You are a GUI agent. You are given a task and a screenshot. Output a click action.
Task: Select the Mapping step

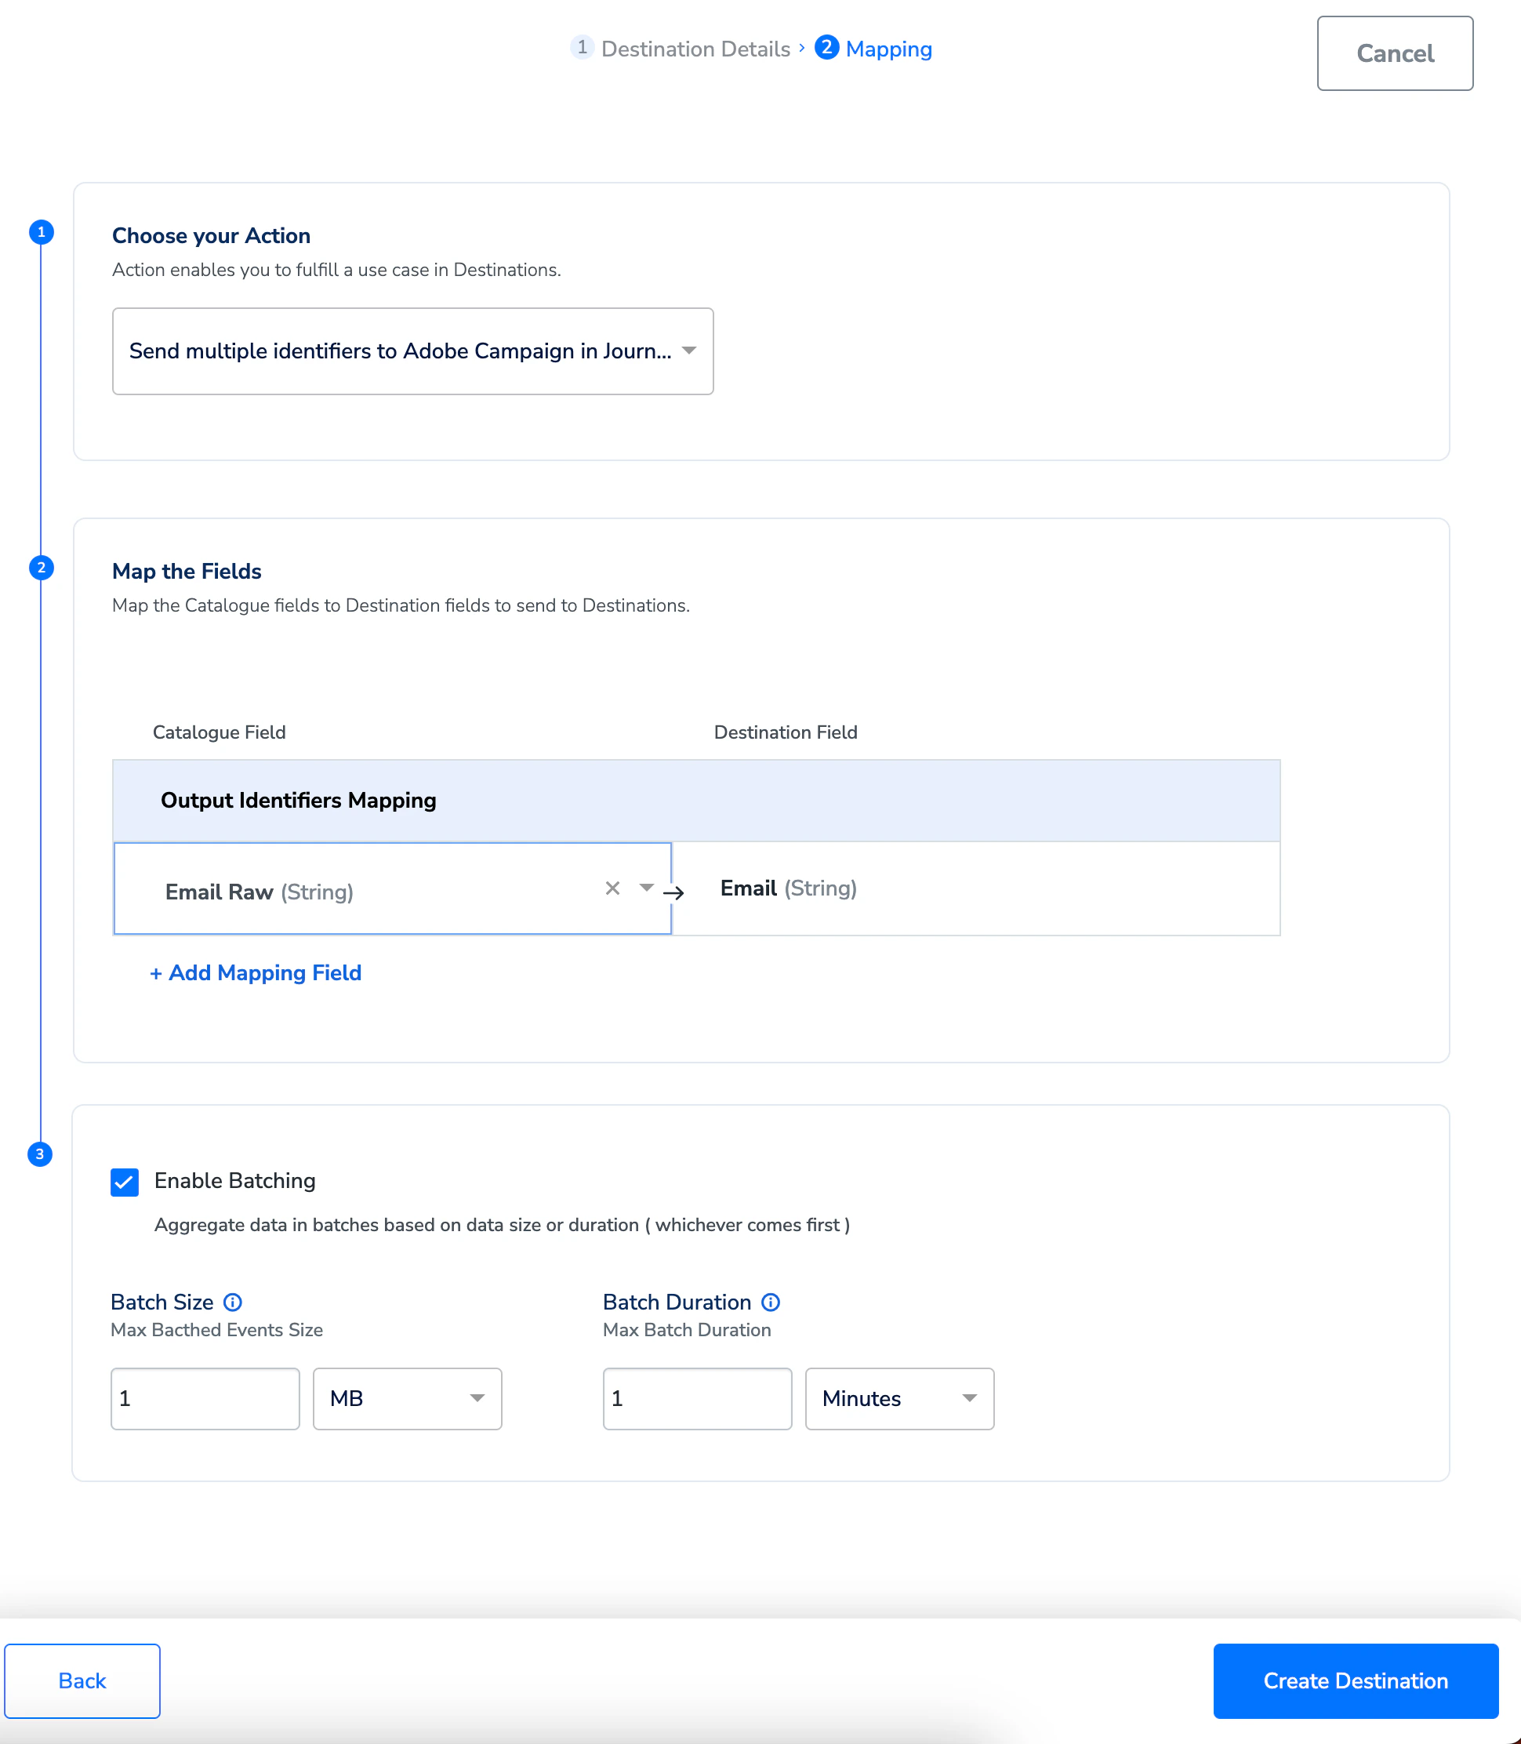[873, 49]
